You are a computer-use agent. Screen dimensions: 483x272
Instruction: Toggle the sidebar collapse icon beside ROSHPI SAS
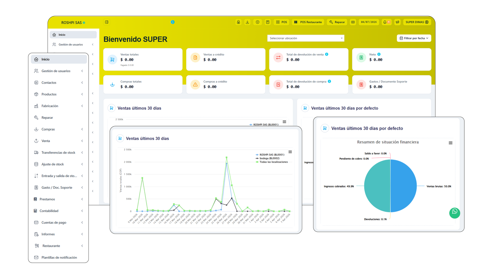107,22
